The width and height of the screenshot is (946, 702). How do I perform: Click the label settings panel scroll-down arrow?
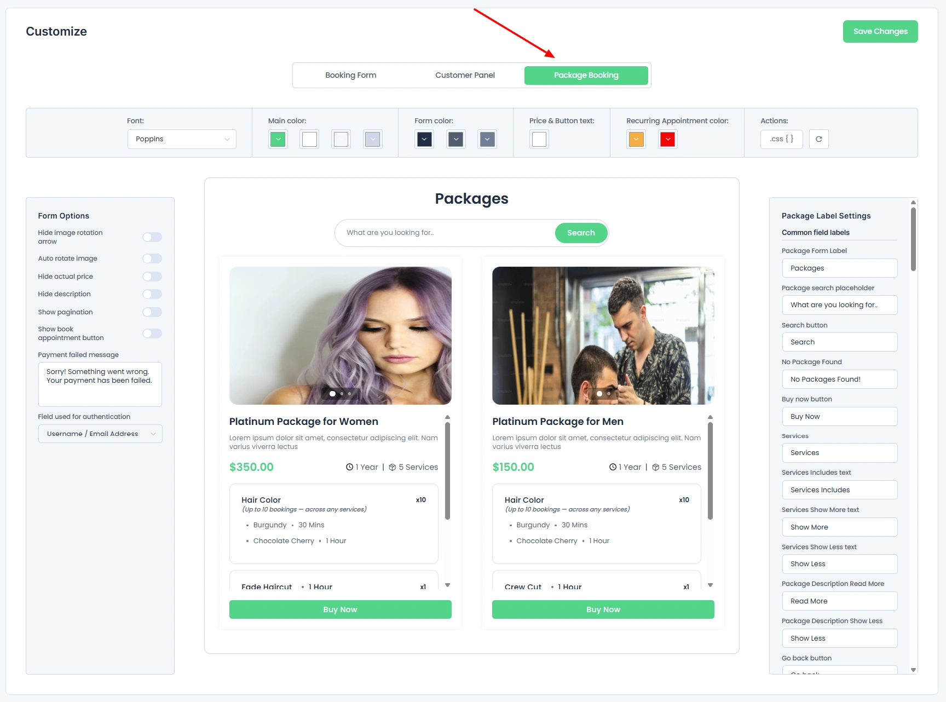coord(913,670)
